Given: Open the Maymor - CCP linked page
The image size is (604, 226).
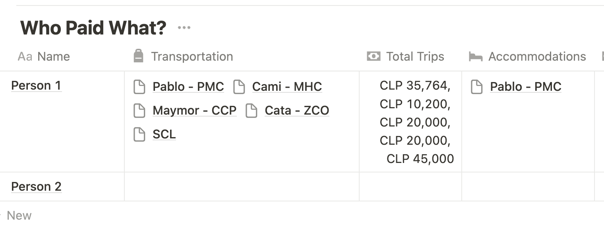Looking at the screenshot, I should tap(194, 111).
